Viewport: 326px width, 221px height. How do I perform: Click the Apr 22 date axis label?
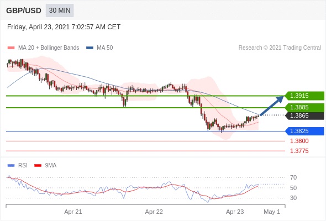click(x=154, y=212)
